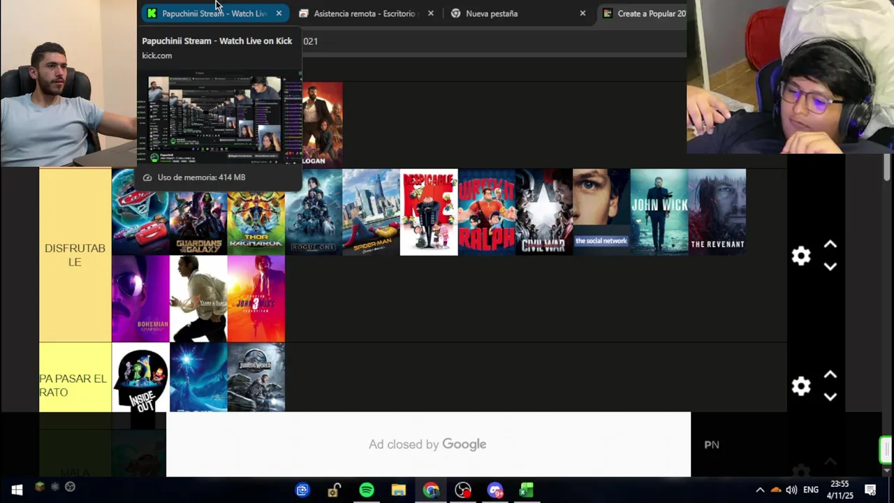Select the Thor Ragnarok poster
This screenshot has height=503, width=894.
pos(256,212)
